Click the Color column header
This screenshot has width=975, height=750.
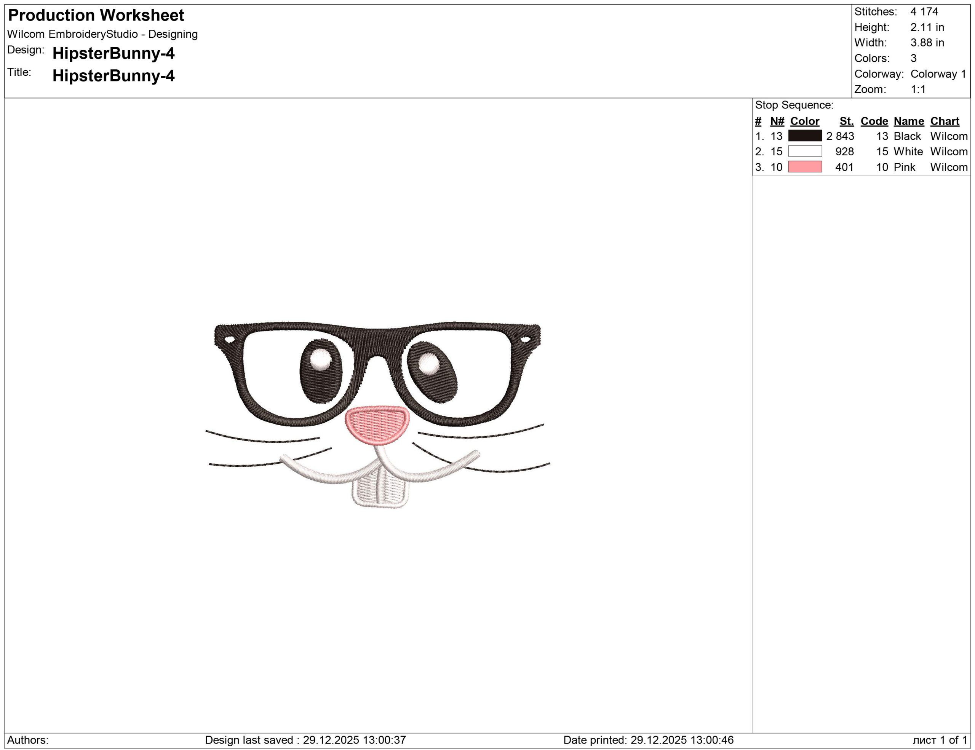[x=804, y=121]
